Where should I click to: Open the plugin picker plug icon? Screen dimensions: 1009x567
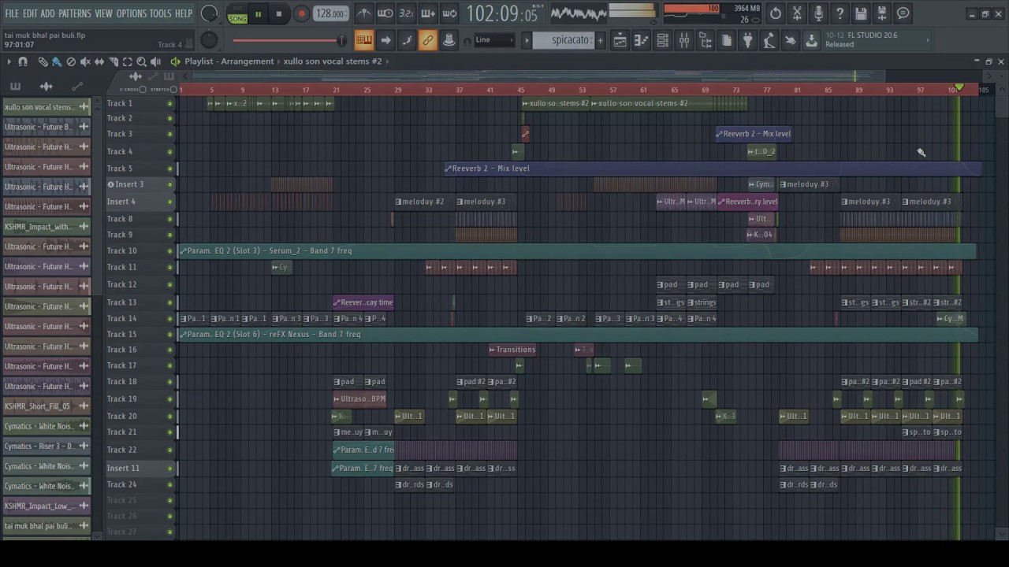point(747,40)
